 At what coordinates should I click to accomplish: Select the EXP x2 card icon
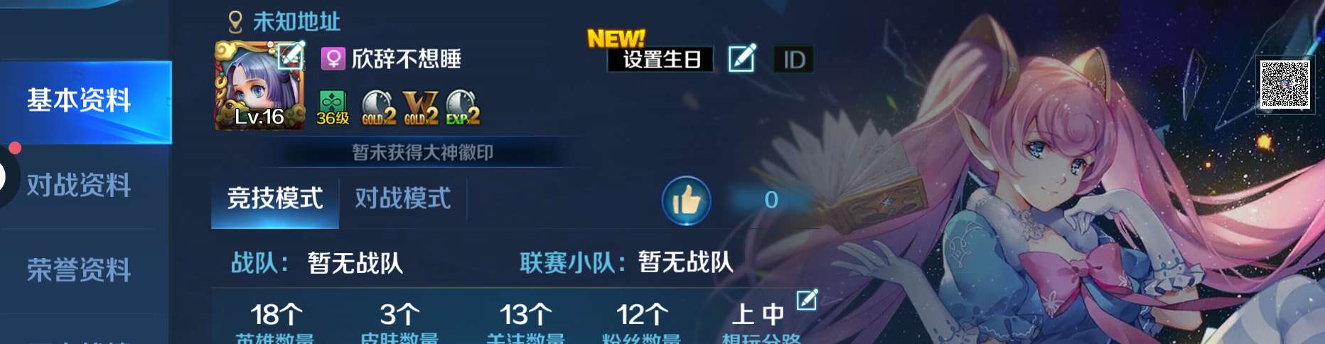coord(463,108)
